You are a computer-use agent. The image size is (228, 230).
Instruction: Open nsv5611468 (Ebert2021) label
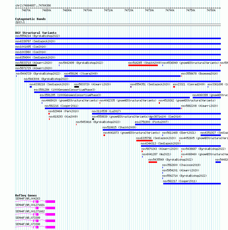pos(179,133)
